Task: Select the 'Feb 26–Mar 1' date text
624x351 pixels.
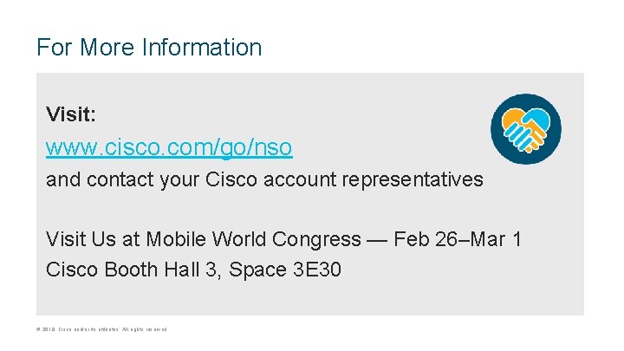Action: 458,239
